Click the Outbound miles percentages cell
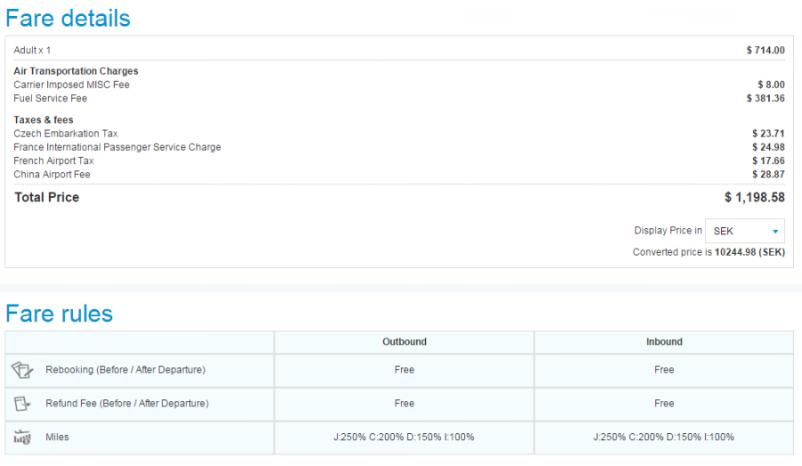Screen dimensions: 802x466 (404, 437)
